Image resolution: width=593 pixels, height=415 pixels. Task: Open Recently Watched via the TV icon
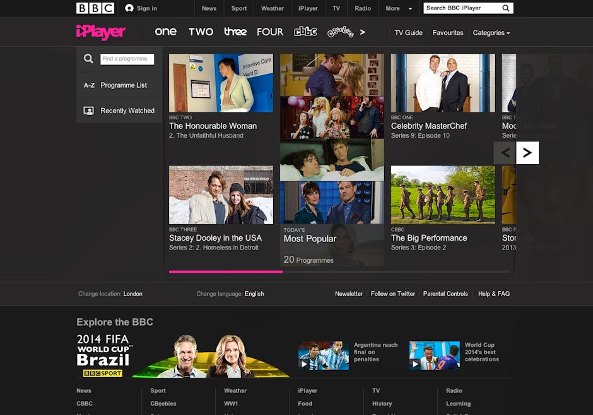[90, 111]
